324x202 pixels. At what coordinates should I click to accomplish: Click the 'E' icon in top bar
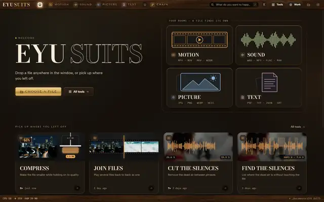[x=264, y=5]
